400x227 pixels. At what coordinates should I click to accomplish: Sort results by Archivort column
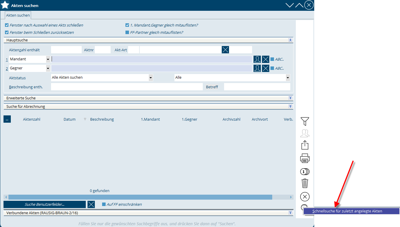click(260, 119)
